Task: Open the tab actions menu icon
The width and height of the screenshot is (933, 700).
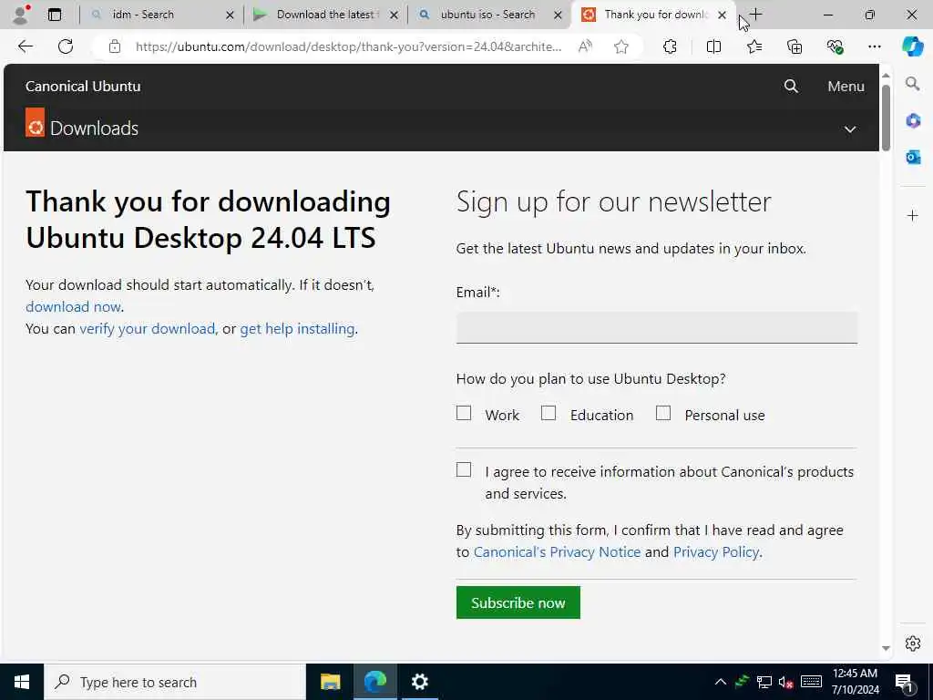Action: click(54, 15)
